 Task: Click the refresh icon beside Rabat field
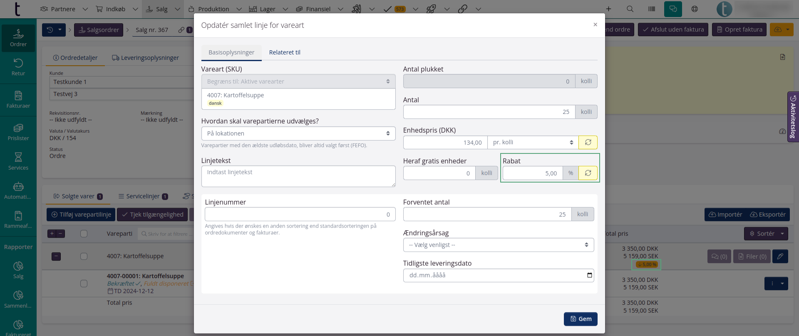(588, 173)
